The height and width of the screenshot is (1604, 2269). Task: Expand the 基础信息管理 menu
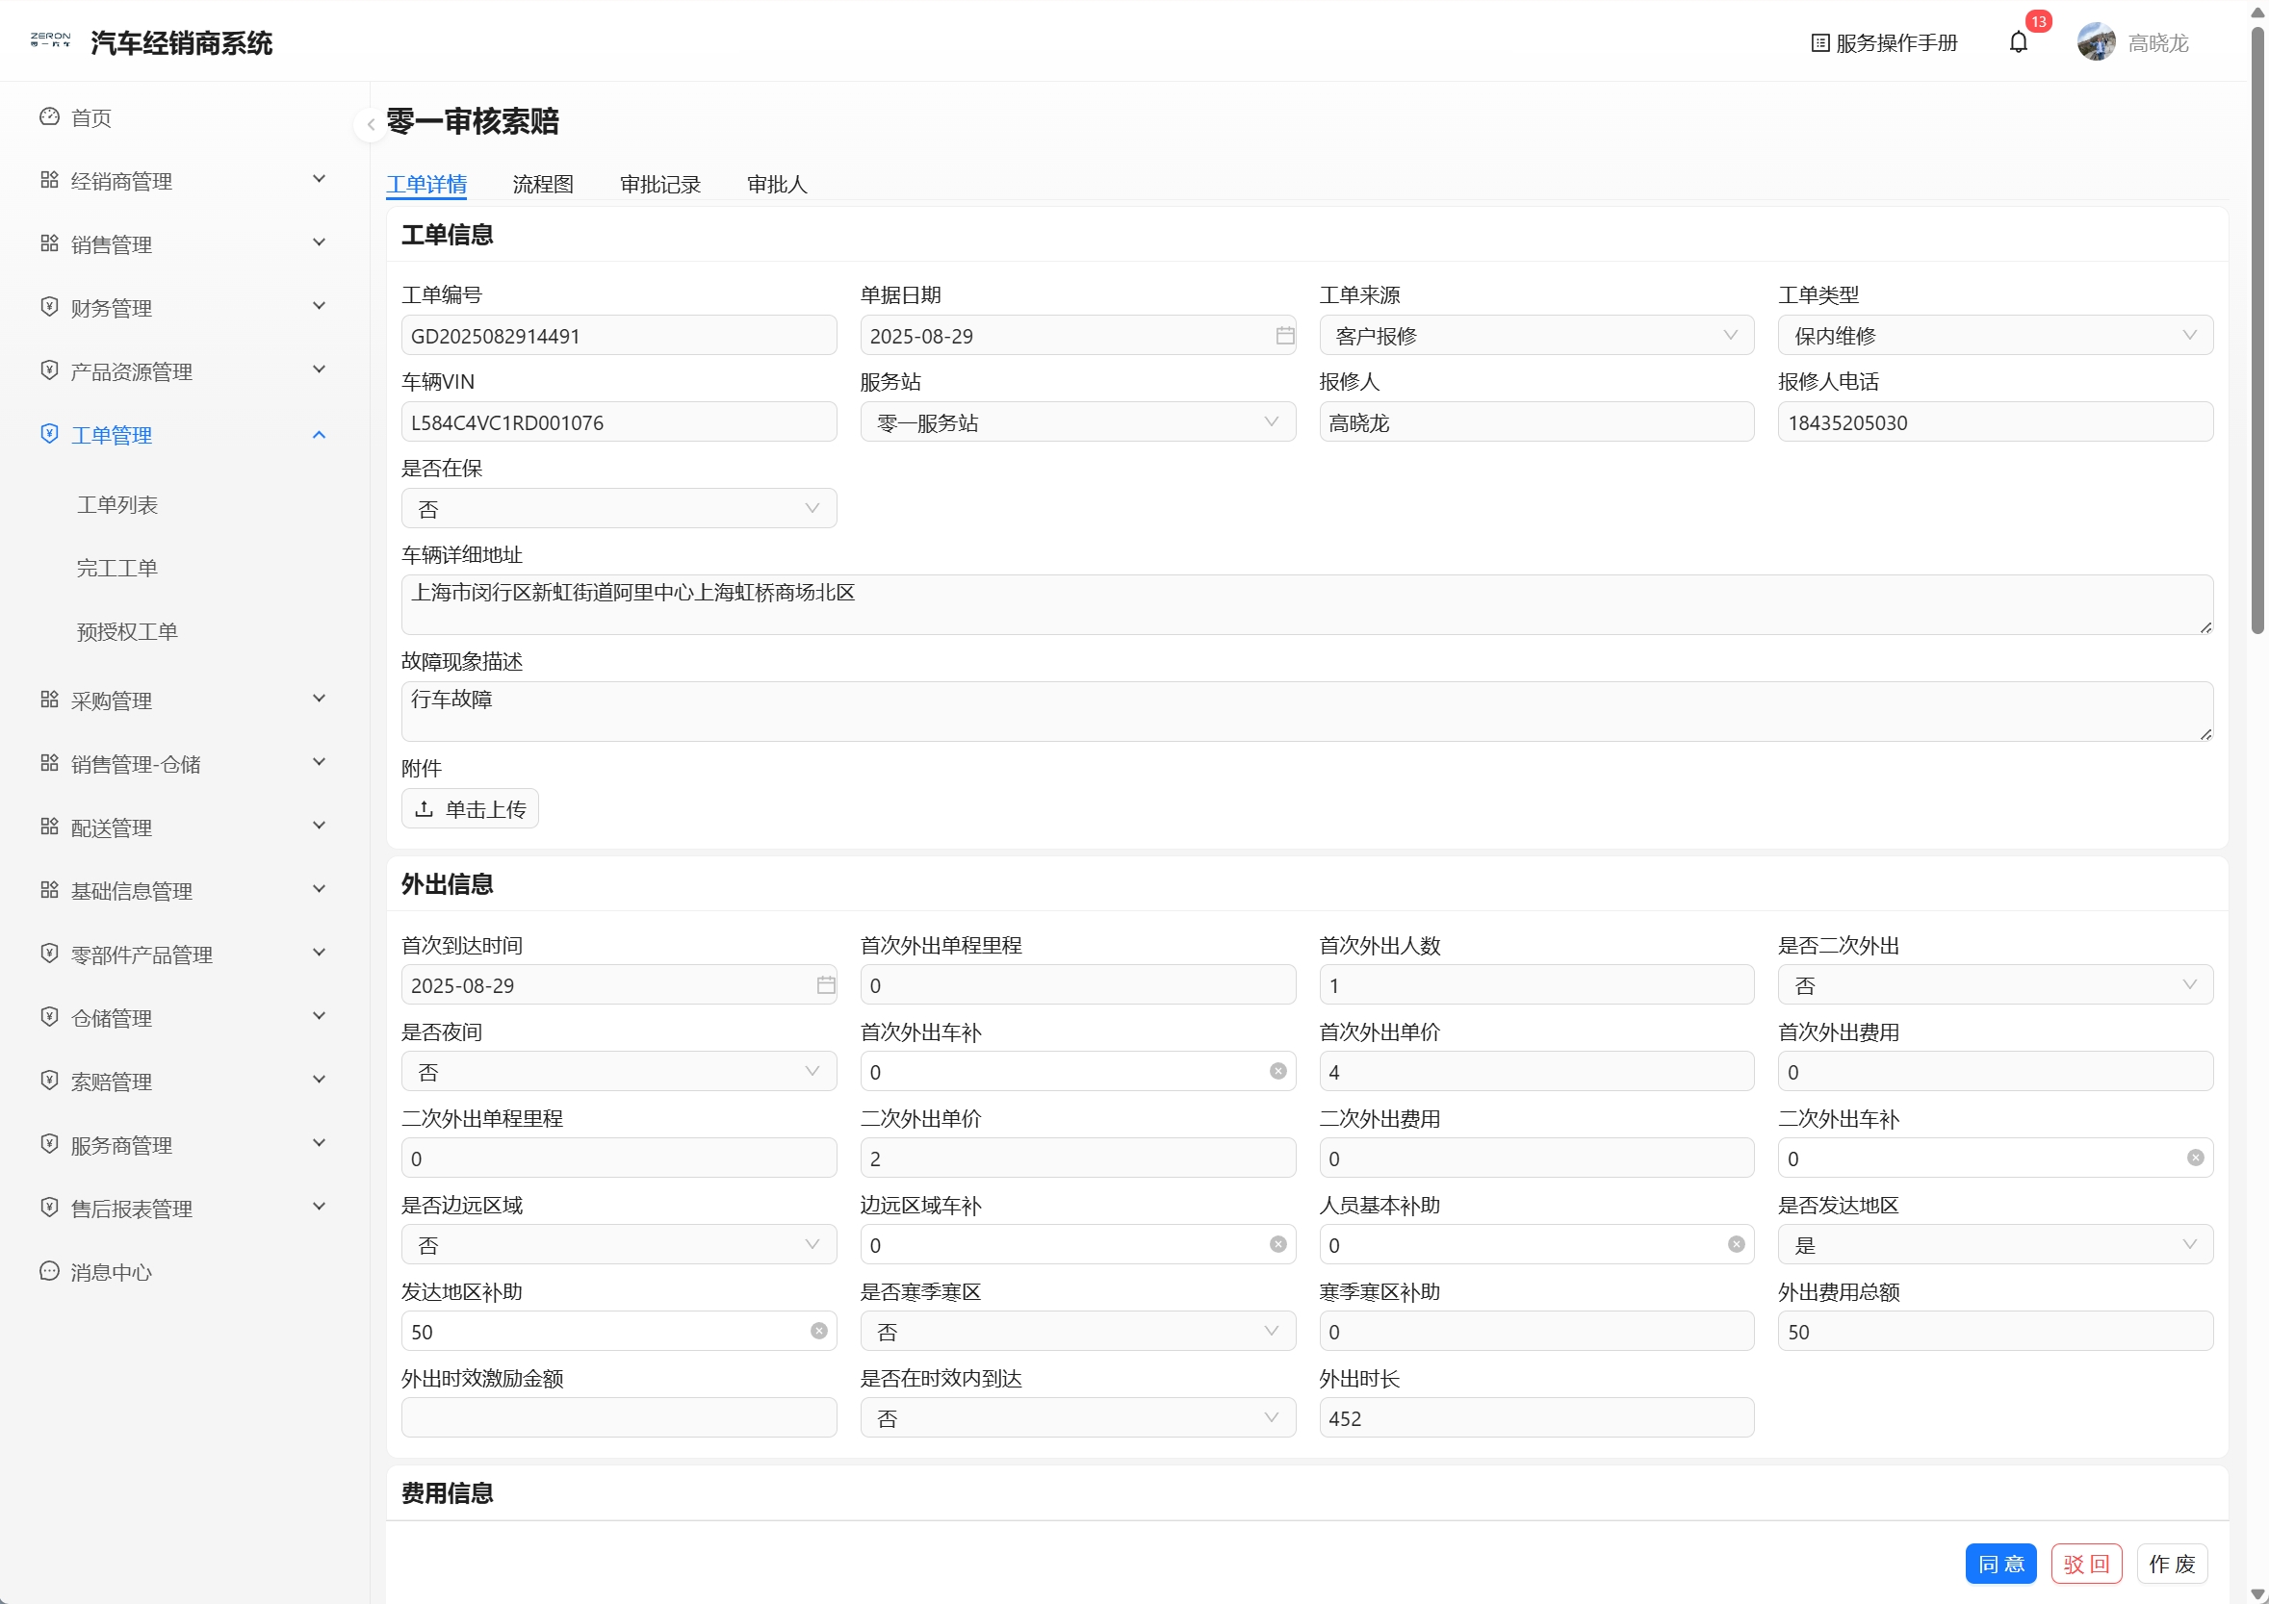tap(184, 891)
